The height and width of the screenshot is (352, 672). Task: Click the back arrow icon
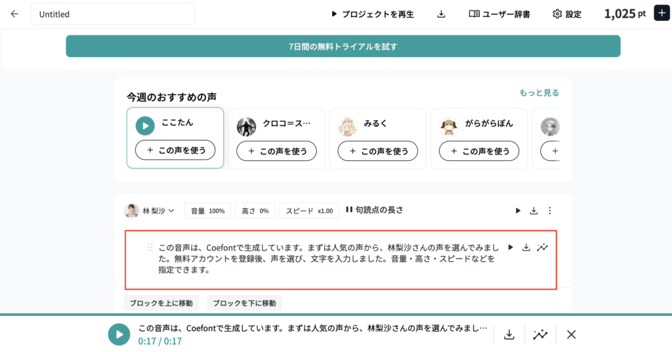pyautogui.click(x=14, y=14)
